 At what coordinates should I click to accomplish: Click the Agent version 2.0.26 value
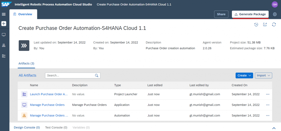pos(207,48)
